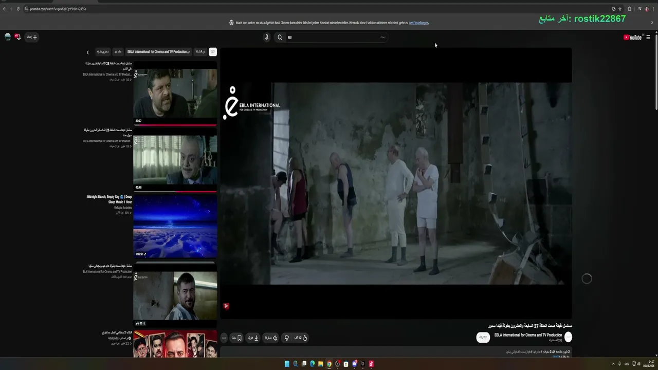Select the 'من EBLA International' filter chip

click(x=159, y=51)
